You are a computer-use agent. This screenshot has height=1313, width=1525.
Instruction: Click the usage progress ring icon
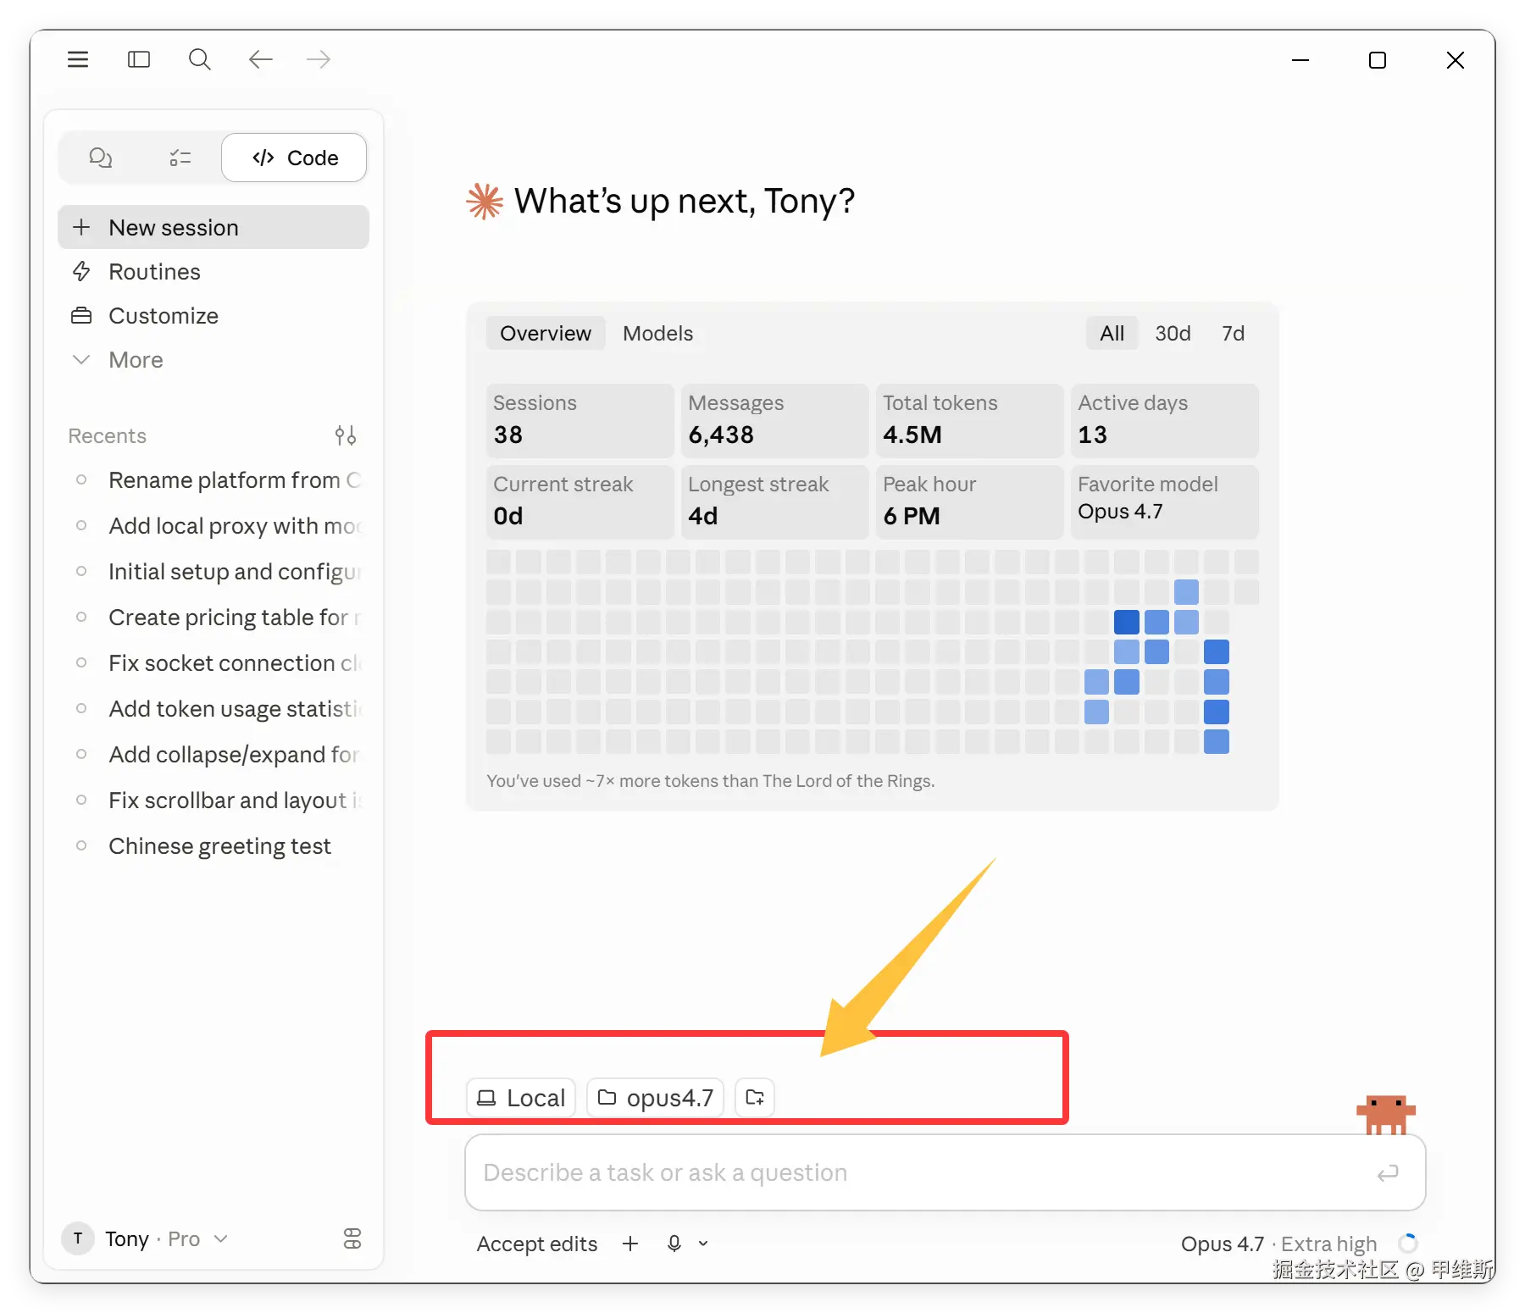pos(1408,1244)
